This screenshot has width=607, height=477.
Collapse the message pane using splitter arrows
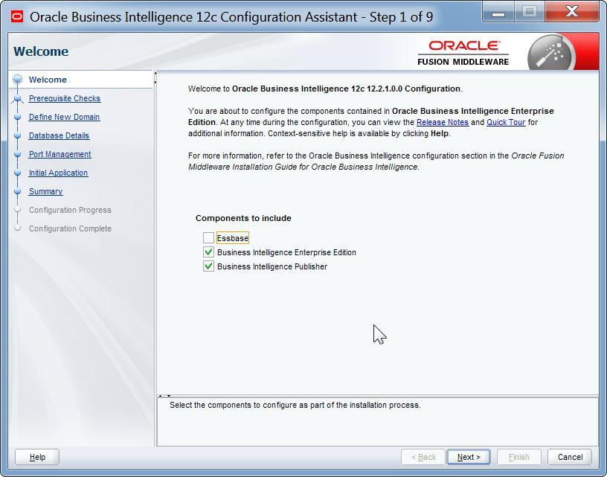(x=169, y=396)
